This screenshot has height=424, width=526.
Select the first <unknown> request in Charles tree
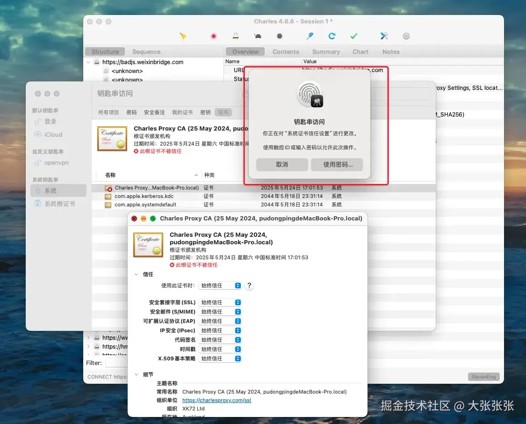coord(127,71)
